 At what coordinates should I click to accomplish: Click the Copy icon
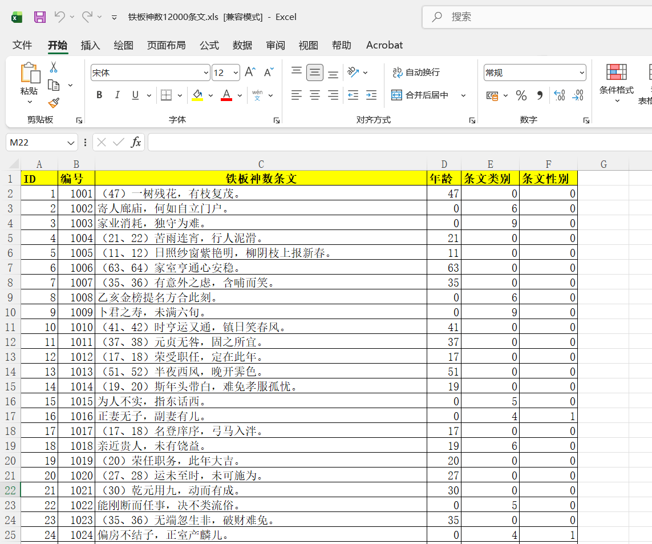[x=54, y=85]
